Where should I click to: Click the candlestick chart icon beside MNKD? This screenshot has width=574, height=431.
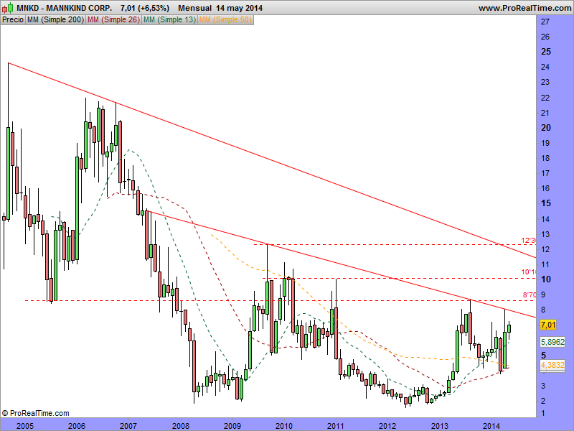[x=8, y=7]
